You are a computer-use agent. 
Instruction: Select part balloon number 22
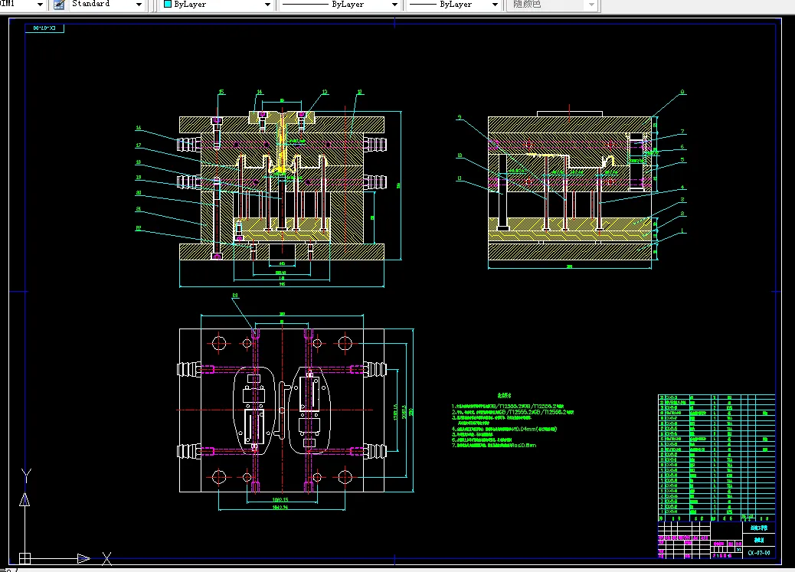click(x=139, y=228)
